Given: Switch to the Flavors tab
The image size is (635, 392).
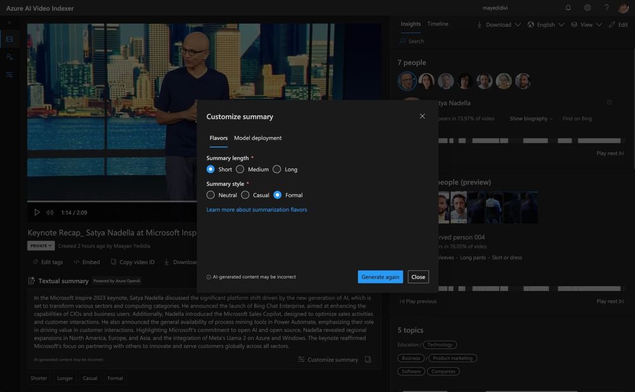Looking at the screenshot, I should tap(218, 138).
